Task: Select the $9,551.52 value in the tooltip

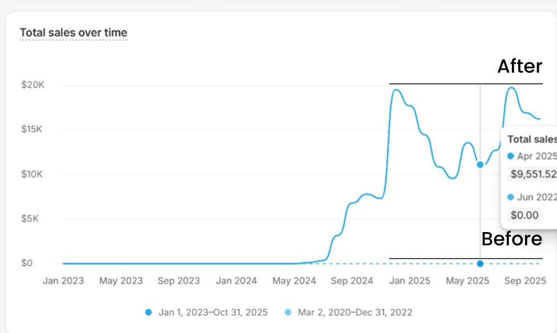Action: point(532,174)
